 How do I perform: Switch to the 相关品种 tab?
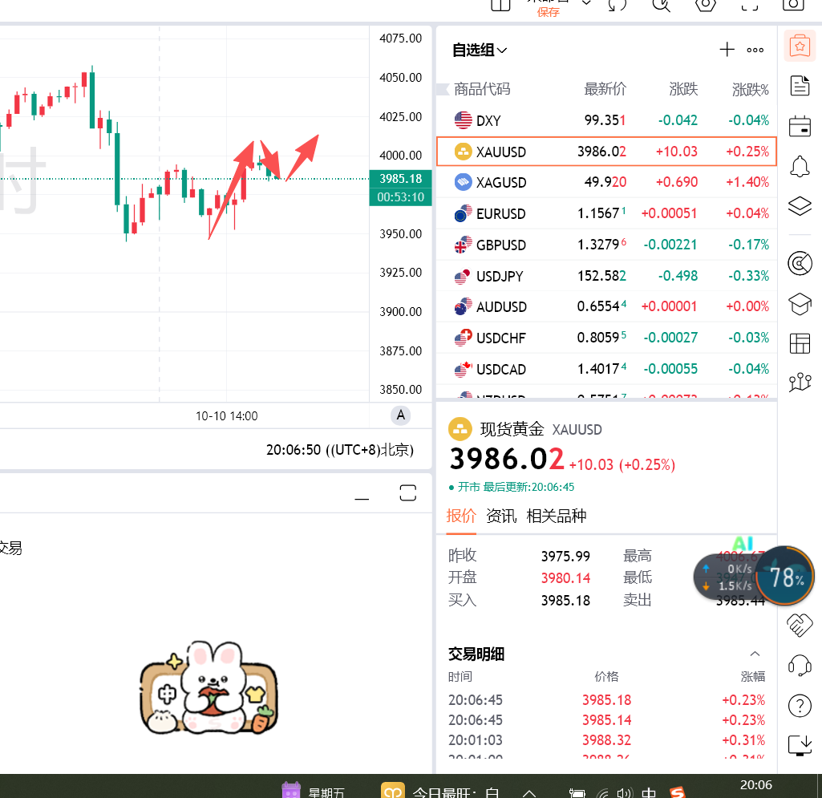(557, 516)
